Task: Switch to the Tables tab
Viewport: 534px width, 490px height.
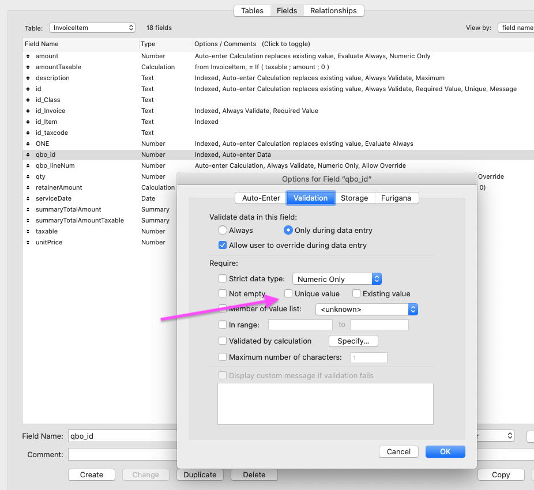Action: coord(253,10)
